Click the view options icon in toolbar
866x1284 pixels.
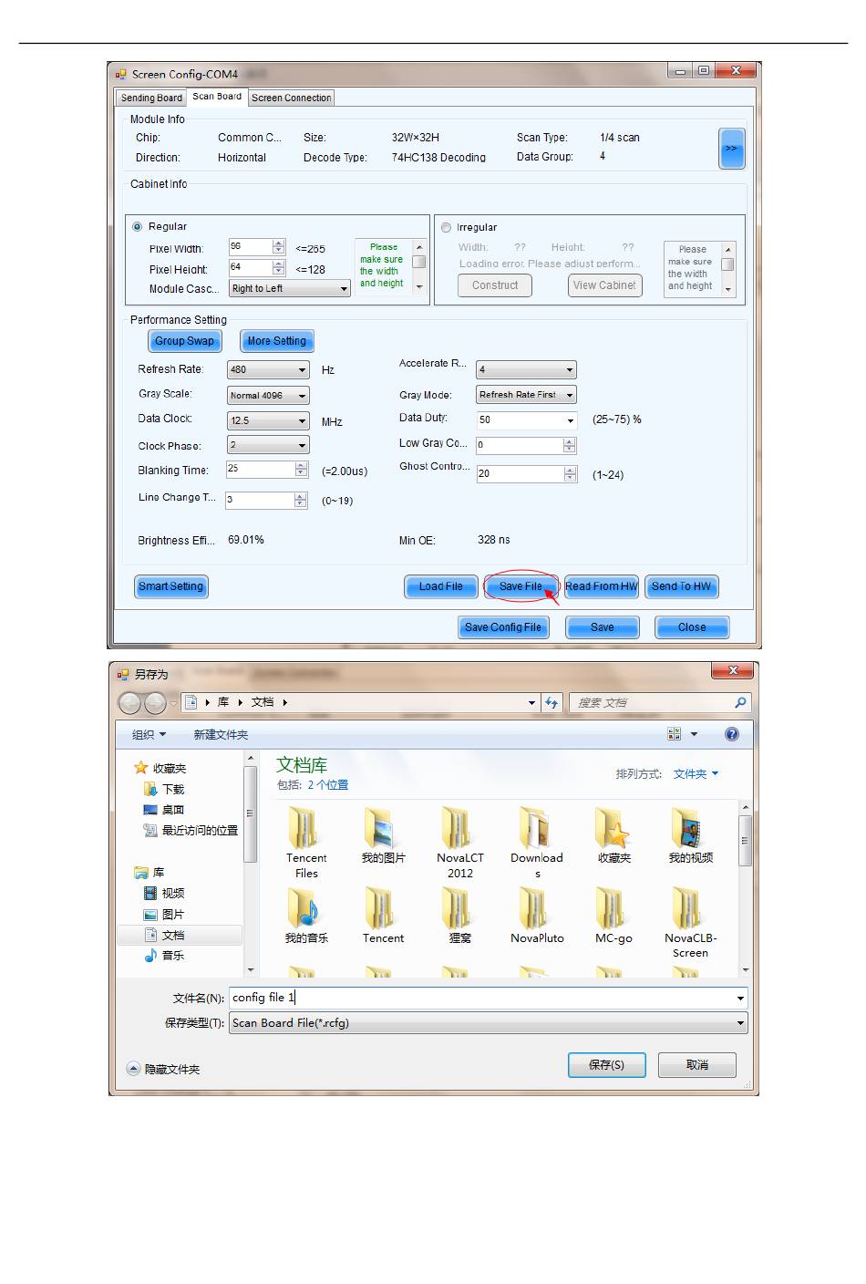pyautogui.click(x=675, y=734)
